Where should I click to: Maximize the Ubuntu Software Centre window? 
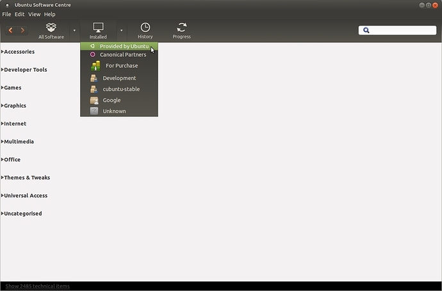pos(429,5)
